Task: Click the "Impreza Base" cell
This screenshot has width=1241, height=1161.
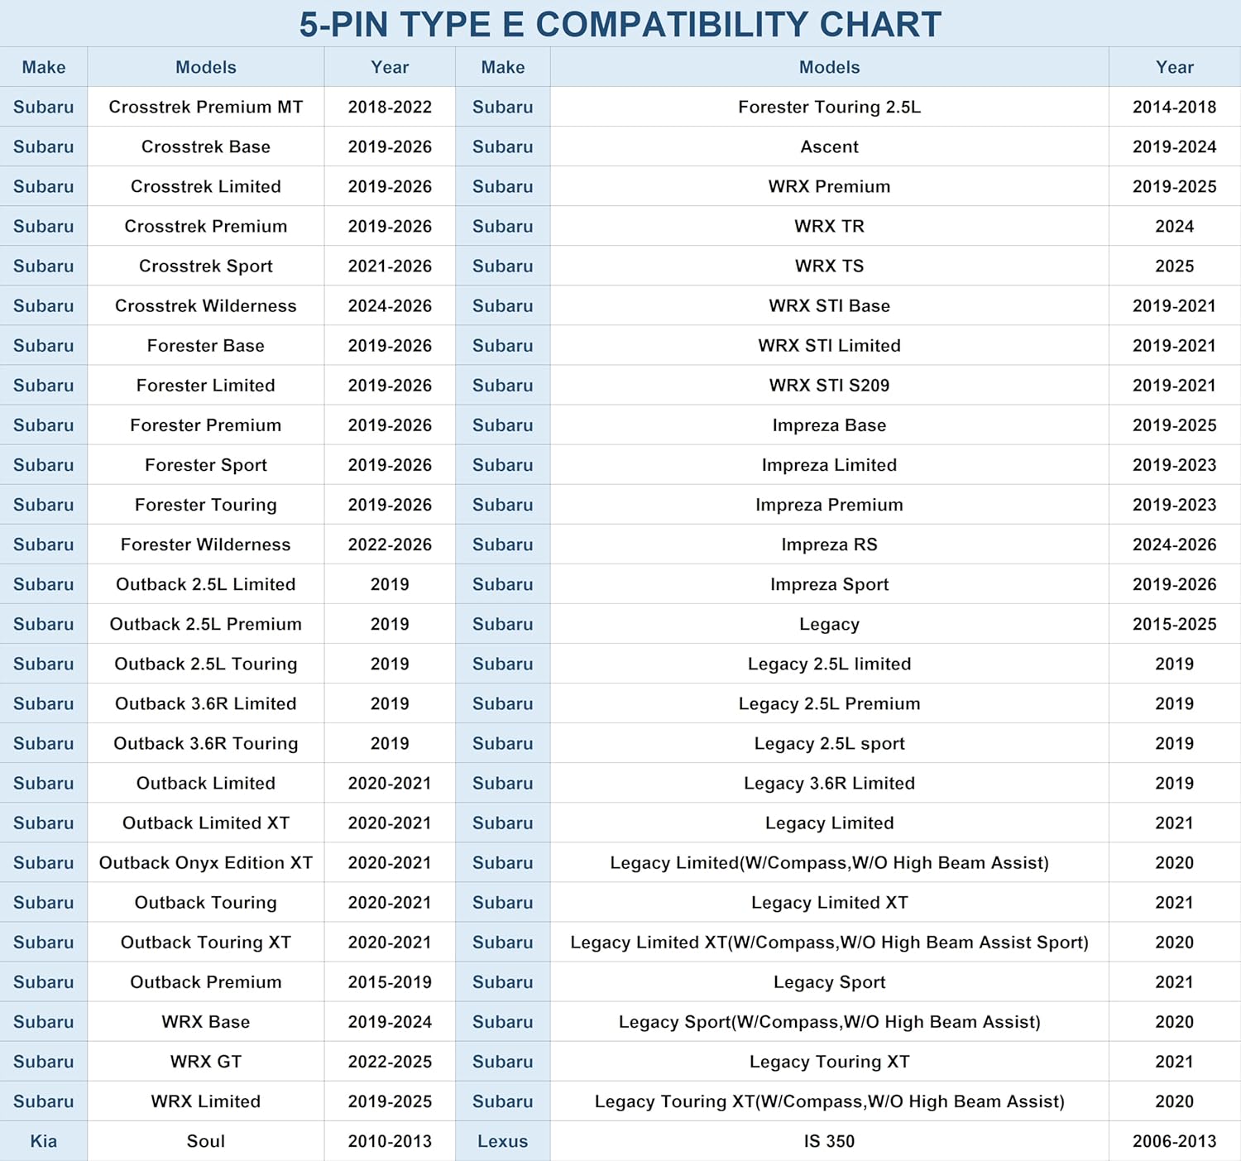Action: (x=830, y=425)
